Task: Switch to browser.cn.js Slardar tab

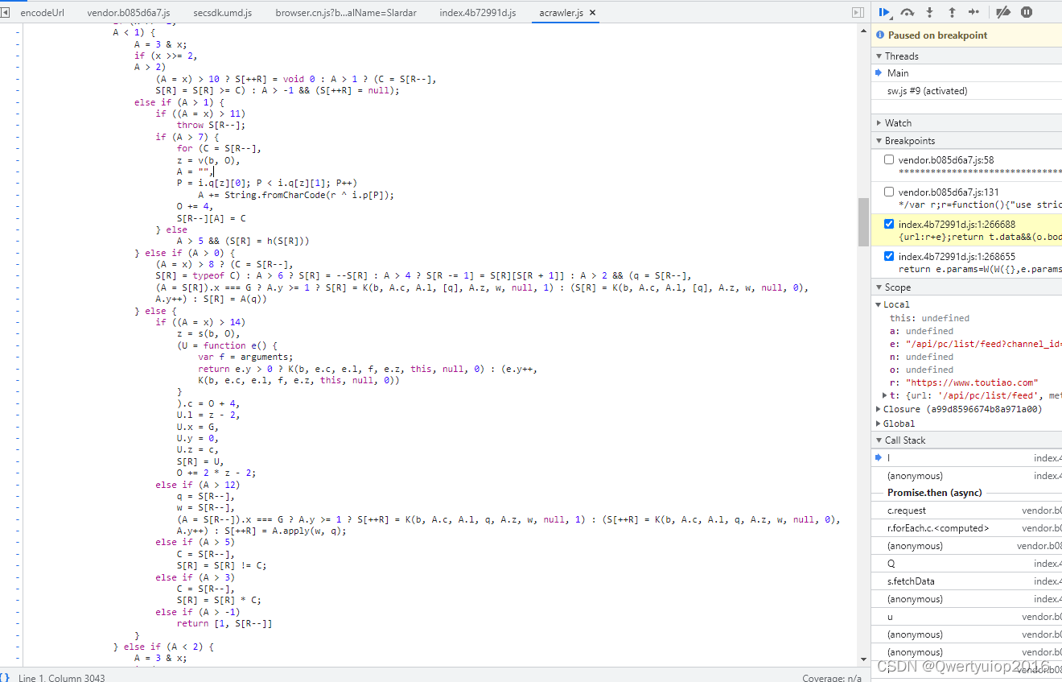Action: tap(346, 14)
